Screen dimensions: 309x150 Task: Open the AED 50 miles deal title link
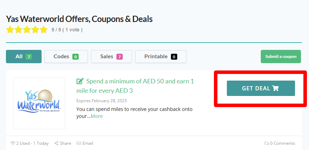pos(140,82)
